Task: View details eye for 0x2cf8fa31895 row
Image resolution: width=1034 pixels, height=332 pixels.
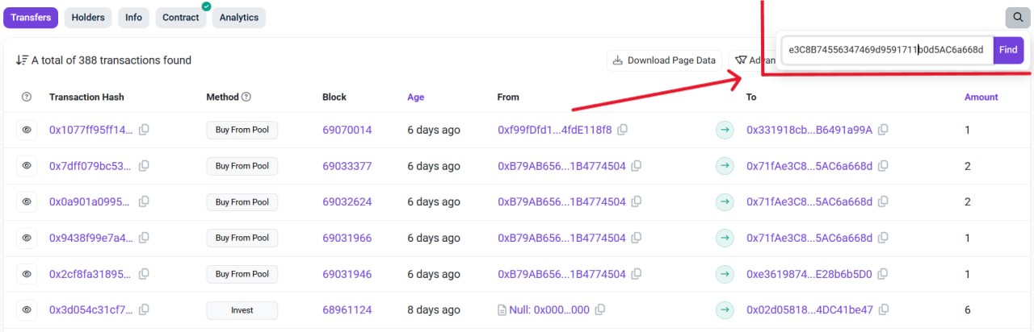Action: (x=27, y=274)
